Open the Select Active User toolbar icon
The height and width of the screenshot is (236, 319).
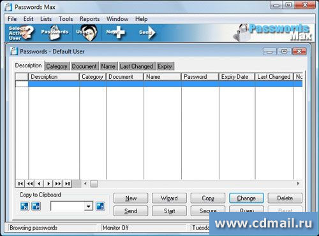(x=21, y=33)
